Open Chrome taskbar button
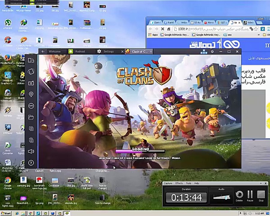Viewport: 270px width, 216px height. [31, 213]
